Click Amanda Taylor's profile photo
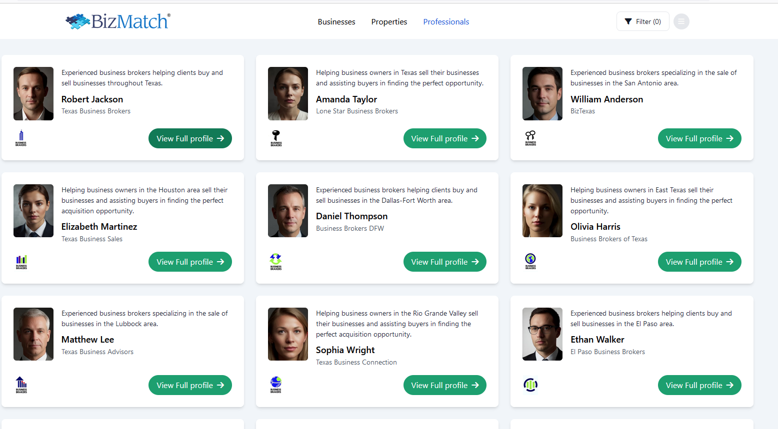778x429 pixels. pos(288,93)
